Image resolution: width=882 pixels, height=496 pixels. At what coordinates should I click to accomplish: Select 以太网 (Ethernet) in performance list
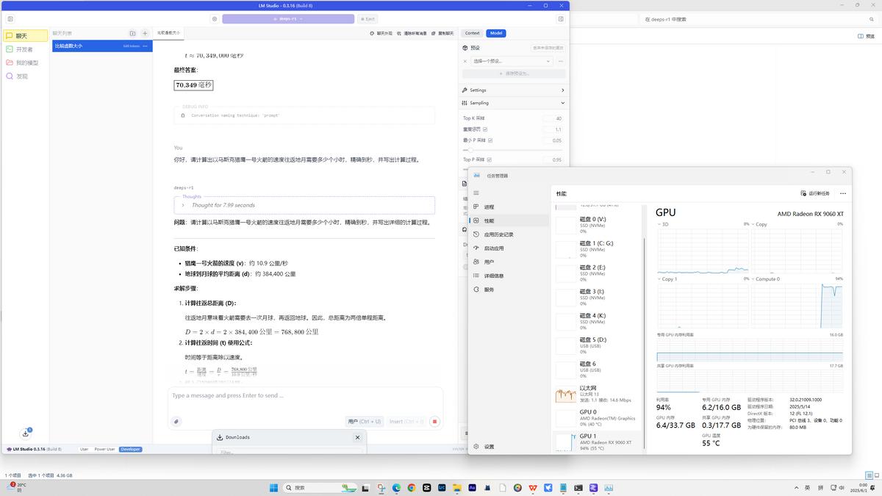598,394
